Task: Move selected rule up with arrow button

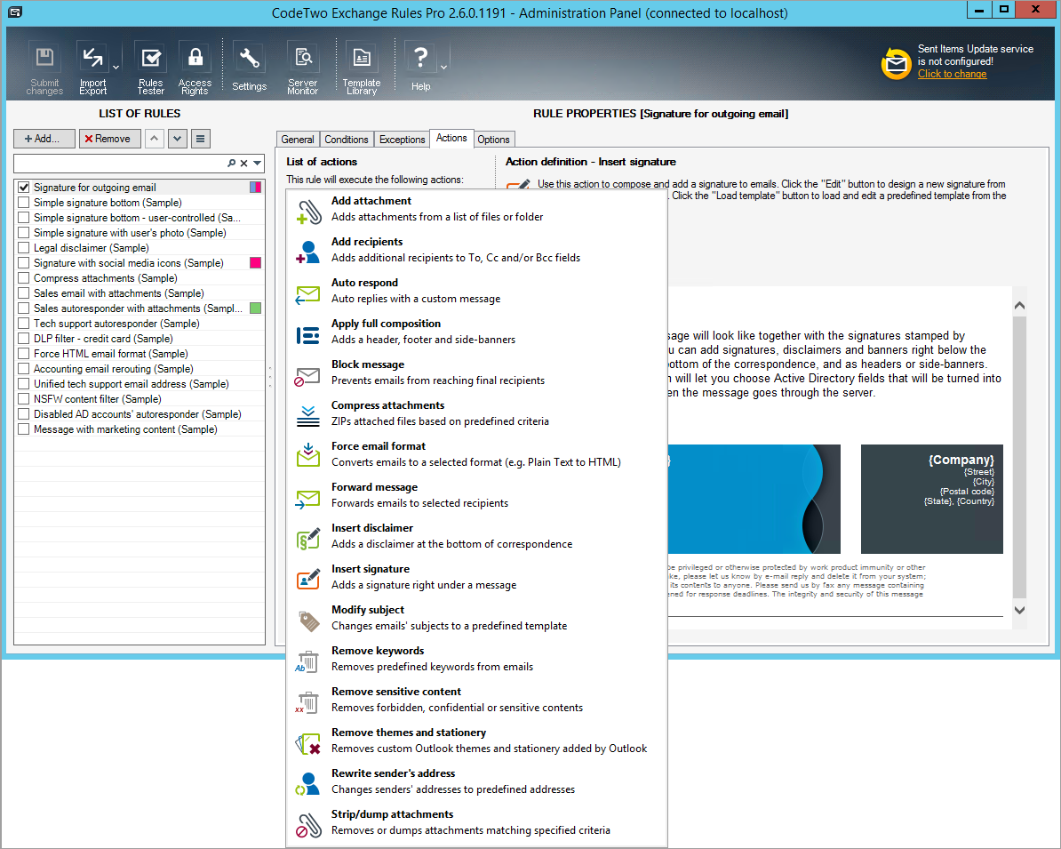Action: (155, 139)
